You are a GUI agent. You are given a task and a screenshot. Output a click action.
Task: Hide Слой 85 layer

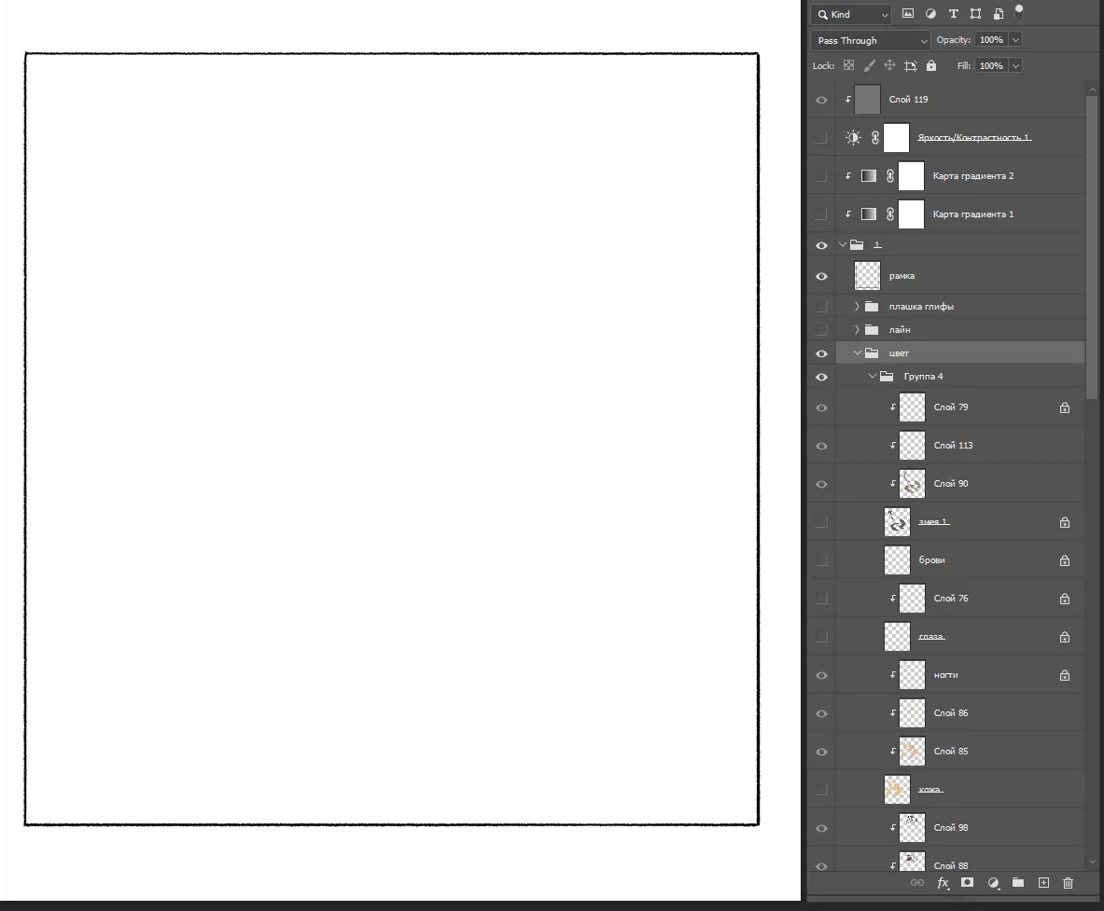click(821, 752)
